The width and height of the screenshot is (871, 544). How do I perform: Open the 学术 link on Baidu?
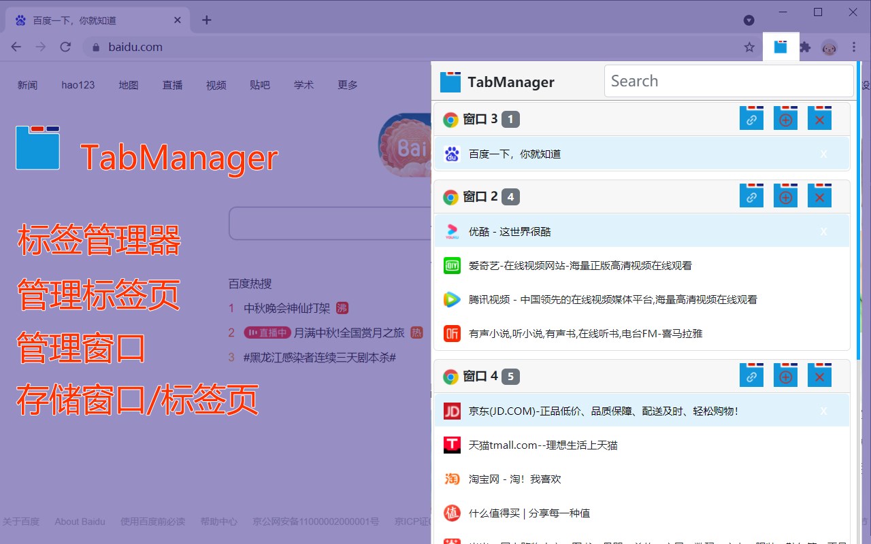click(304, 85)
